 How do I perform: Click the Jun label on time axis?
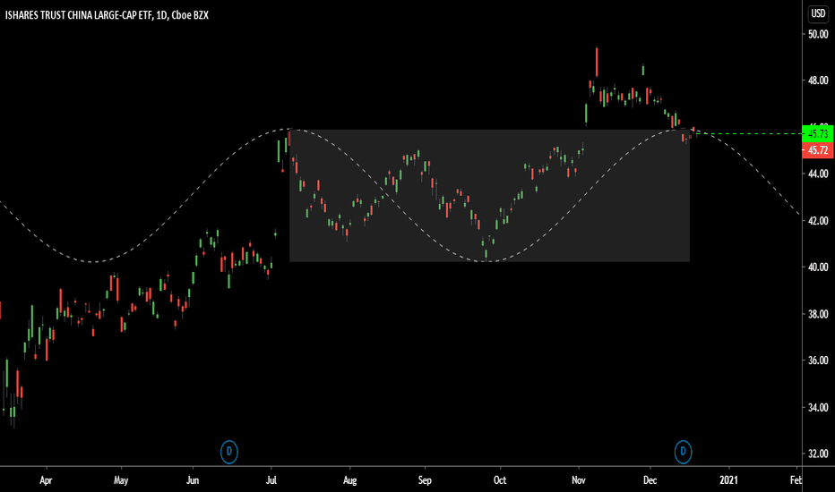[193, 480]
